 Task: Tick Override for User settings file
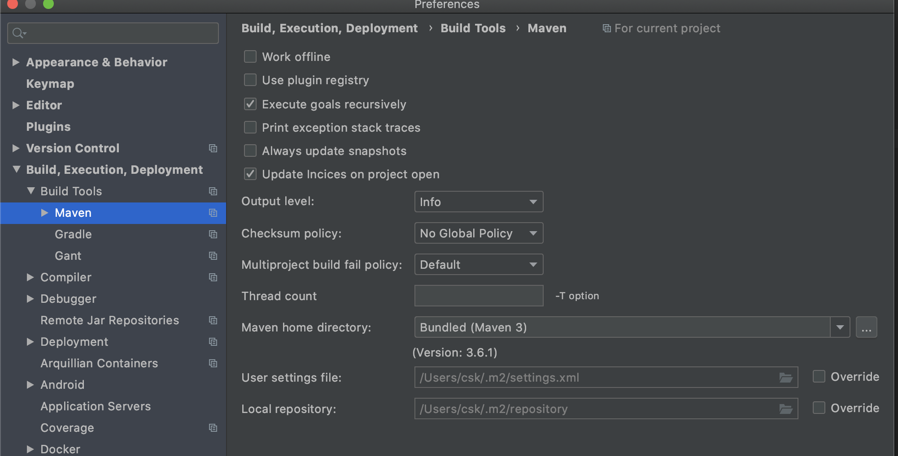click(x=819, y=376)
